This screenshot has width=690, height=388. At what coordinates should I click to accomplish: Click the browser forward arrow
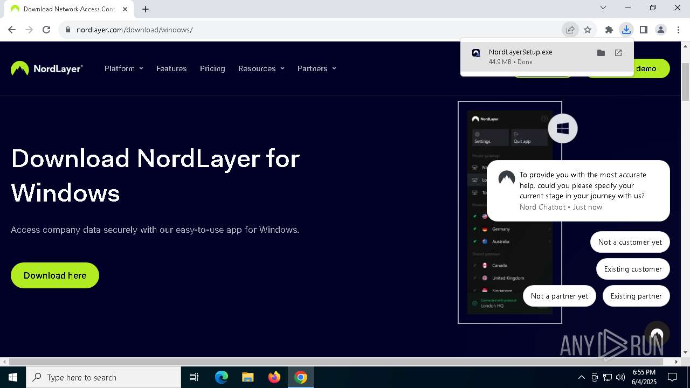pyautogui.click(x=29, y=30)
